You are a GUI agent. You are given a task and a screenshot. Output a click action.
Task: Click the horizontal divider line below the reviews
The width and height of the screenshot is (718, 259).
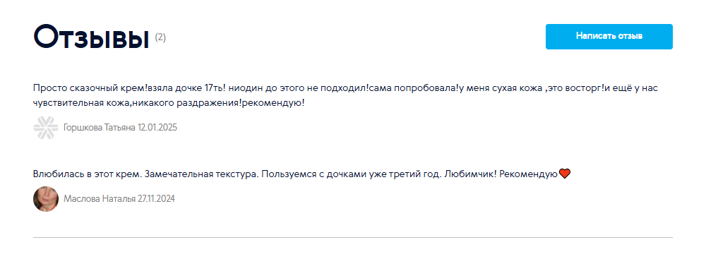point(352,238)
